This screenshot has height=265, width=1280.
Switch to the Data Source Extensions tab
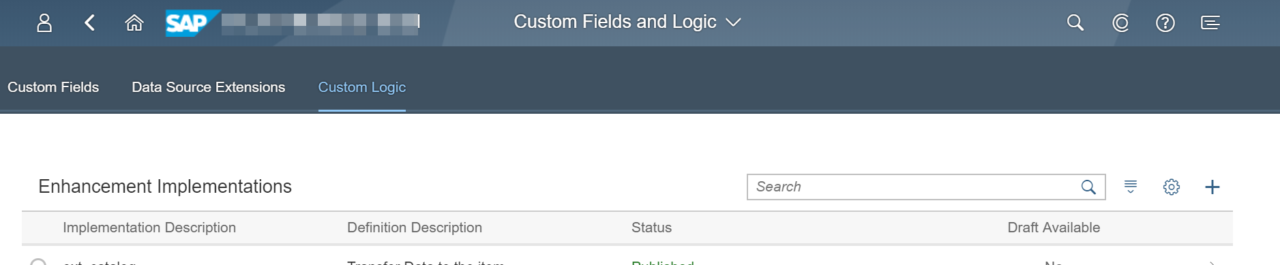coord(208,87)
